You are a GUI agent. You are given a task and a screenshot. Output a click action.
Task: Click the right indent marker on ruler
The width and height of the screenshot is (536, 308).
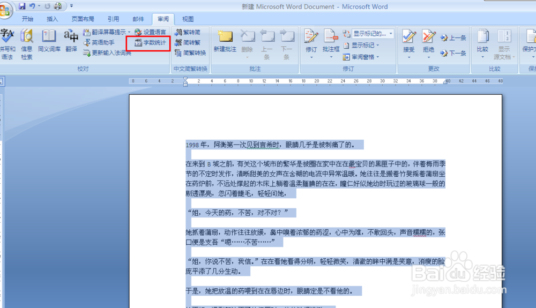(x=445, y=81)
